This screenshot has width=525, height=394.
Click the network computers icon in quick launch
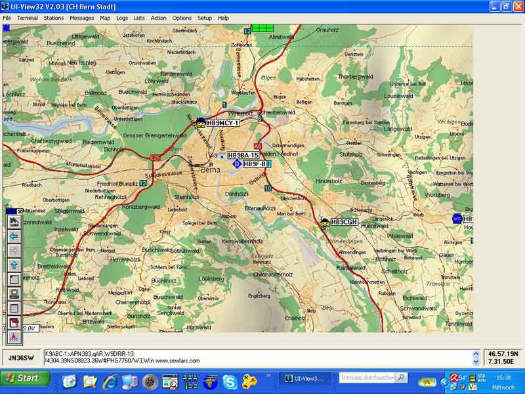coord(190,382)
